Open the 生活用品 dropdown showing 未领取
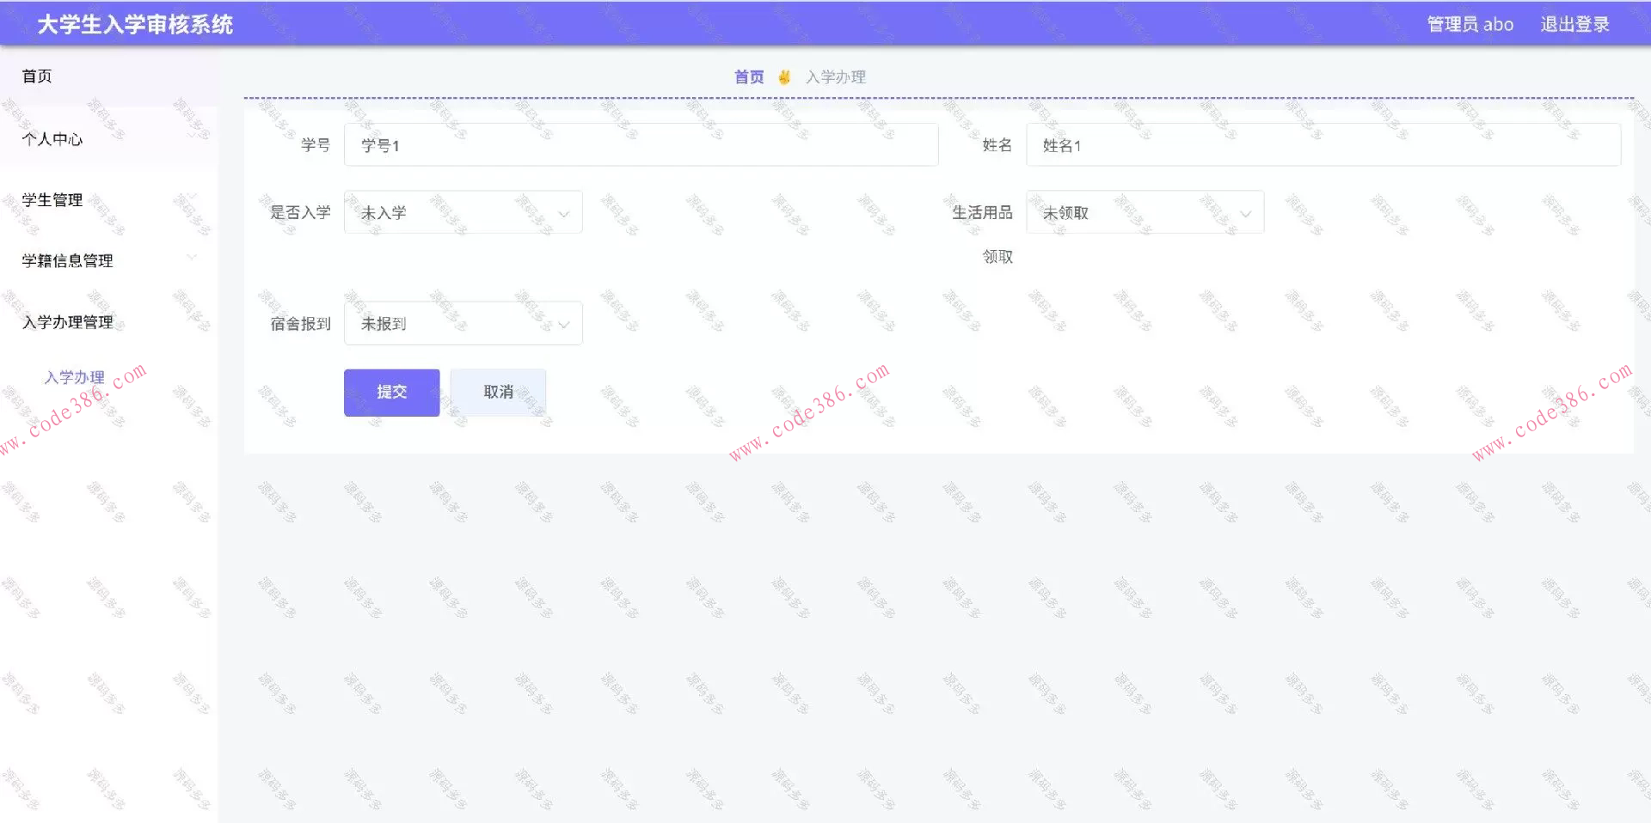Image resolution: width=1651 pixels, height=823 pixels. click(1144, 212)
